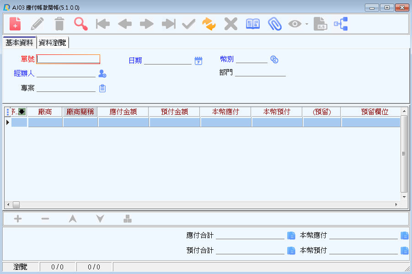412x274 pixels.
Task: Click the orange refresh arrows icon
Action: coord(209,24)
